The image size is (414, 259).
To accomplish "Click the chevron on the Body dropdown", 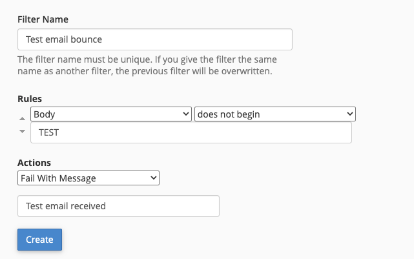I will click(185, 114).
